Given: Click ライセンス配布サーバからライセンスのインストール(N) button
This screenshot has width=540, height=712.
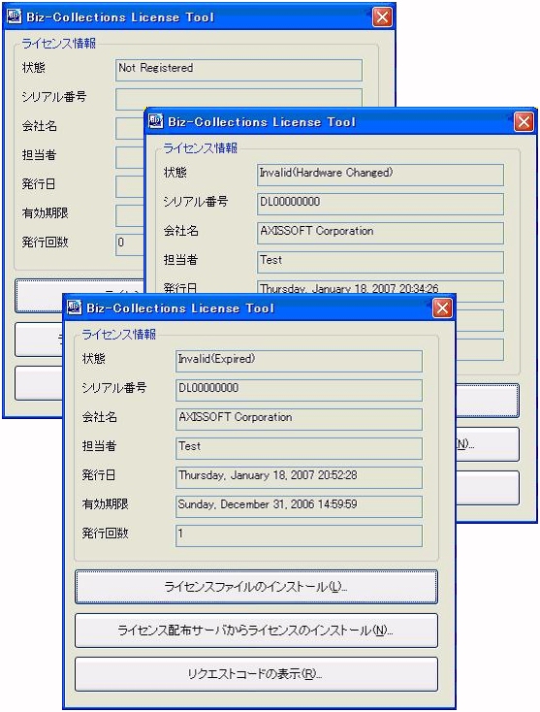Looking at the screenshot, I should 256,631.
